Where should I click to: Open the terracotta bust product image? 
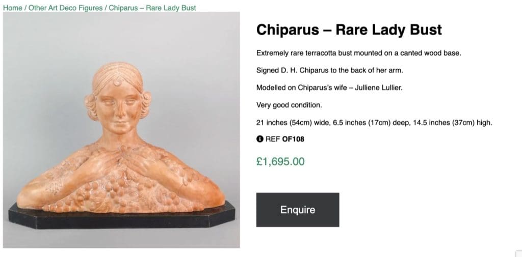[121, 130]
